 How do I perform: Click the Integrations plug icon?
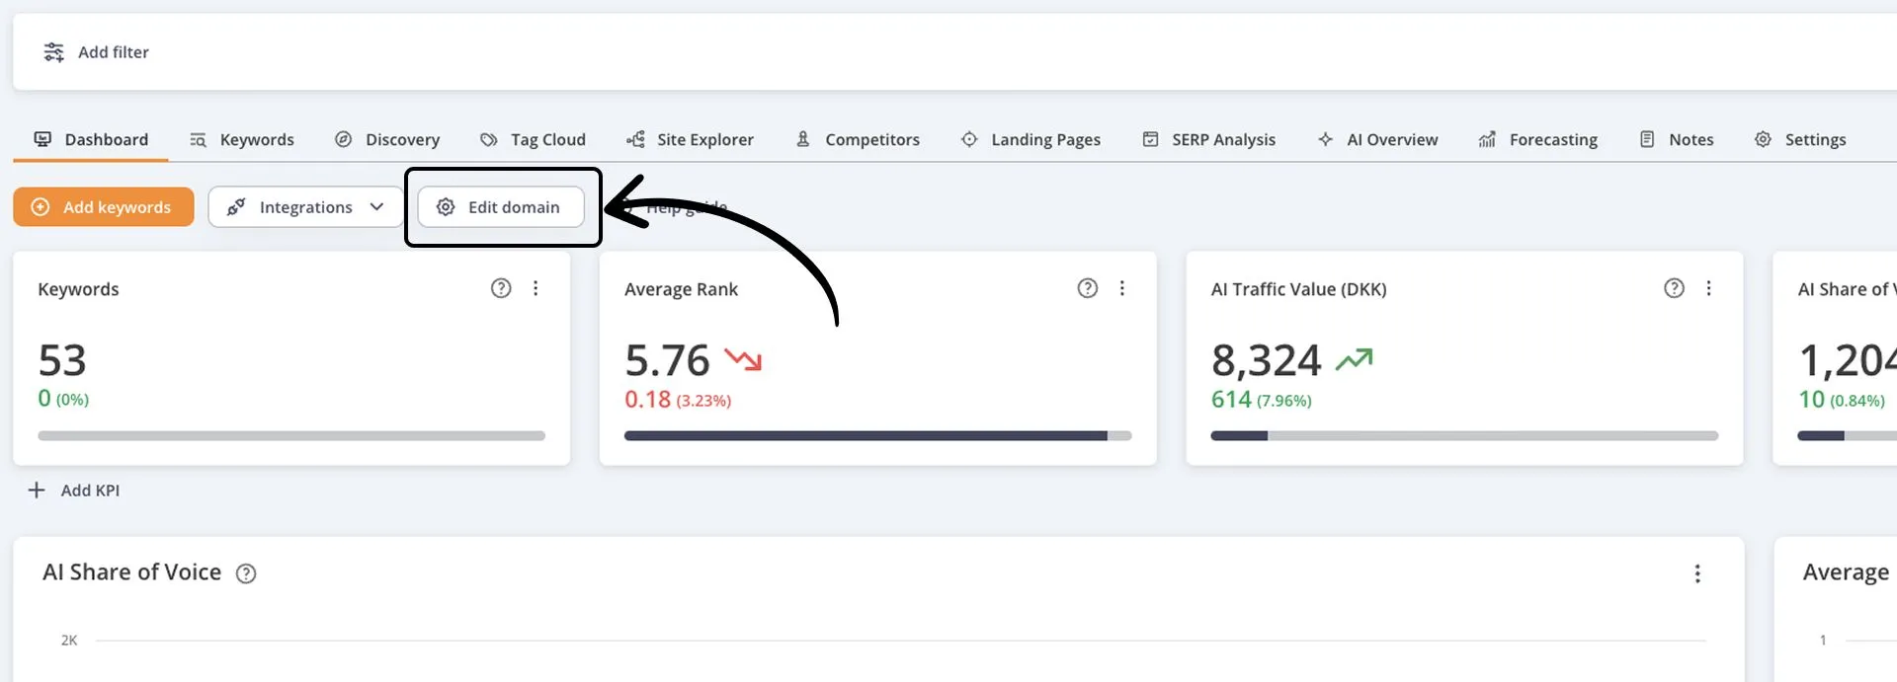[236, 207]
